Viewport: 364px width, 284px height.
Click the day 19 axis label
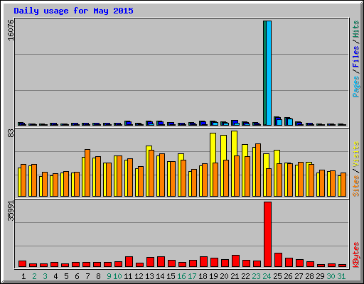pyautogui.click(x=213, y=276)
